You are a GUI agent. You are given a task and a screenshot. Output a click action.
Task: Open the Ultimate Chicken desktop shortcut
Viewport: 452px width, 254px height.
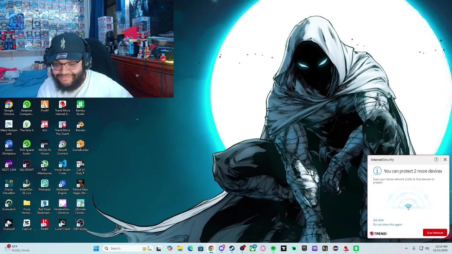(81, 207)
